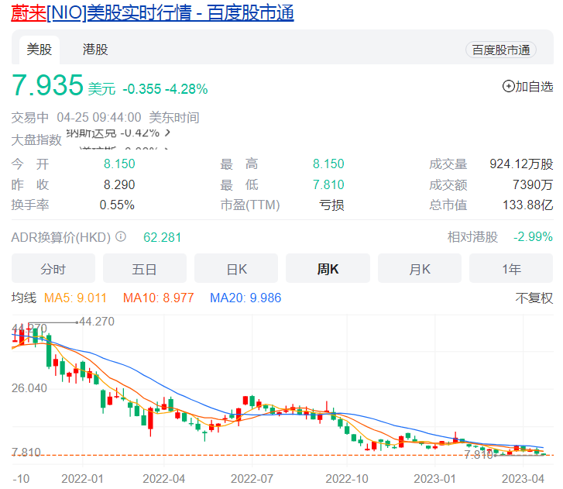Click the 2022-07 date label on chart axis
Screen dimensions: 563x489
[x=252, y=479]
